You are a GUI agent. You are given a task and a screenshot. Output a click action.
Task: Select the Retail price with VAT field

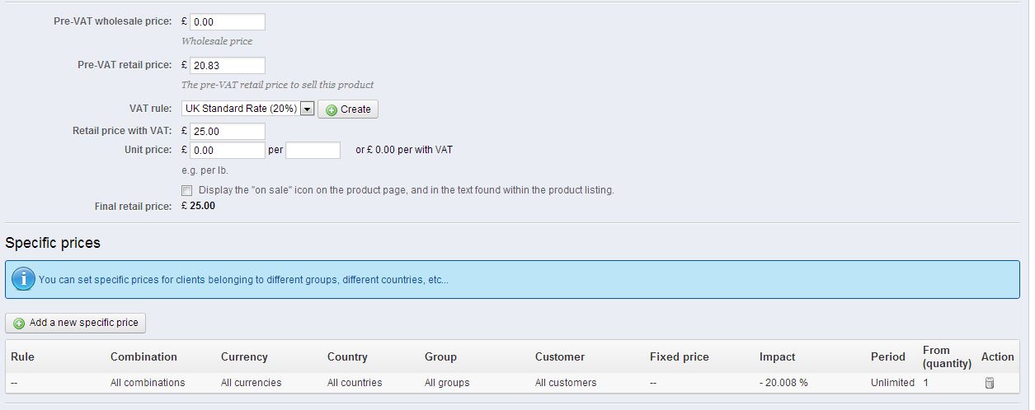pyautogui.click(x=227, y=132)
